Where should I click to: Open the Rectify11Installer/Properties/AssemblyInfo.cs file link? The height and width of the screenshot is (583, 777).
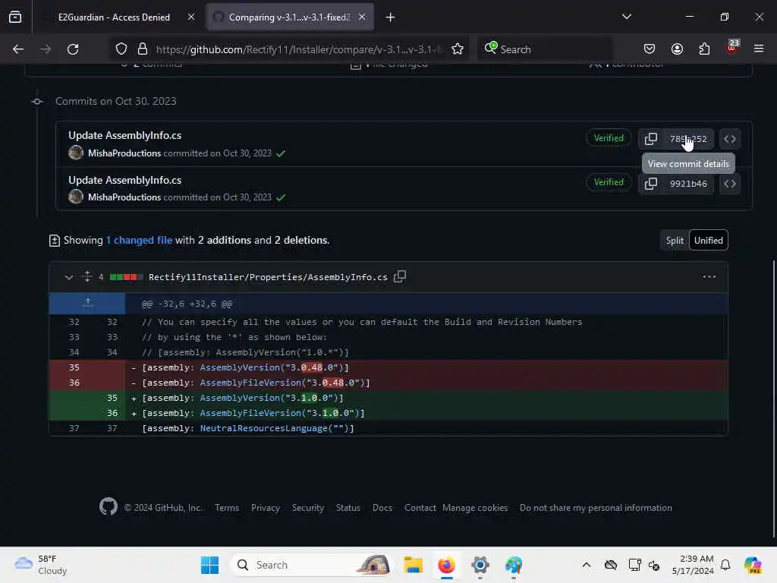(x=268, y=277)
